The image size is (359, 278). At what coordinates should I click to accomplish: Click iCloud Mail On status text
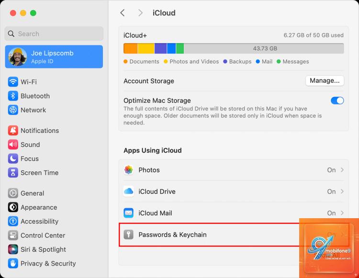pyautogui.click(x=331, y=213)
